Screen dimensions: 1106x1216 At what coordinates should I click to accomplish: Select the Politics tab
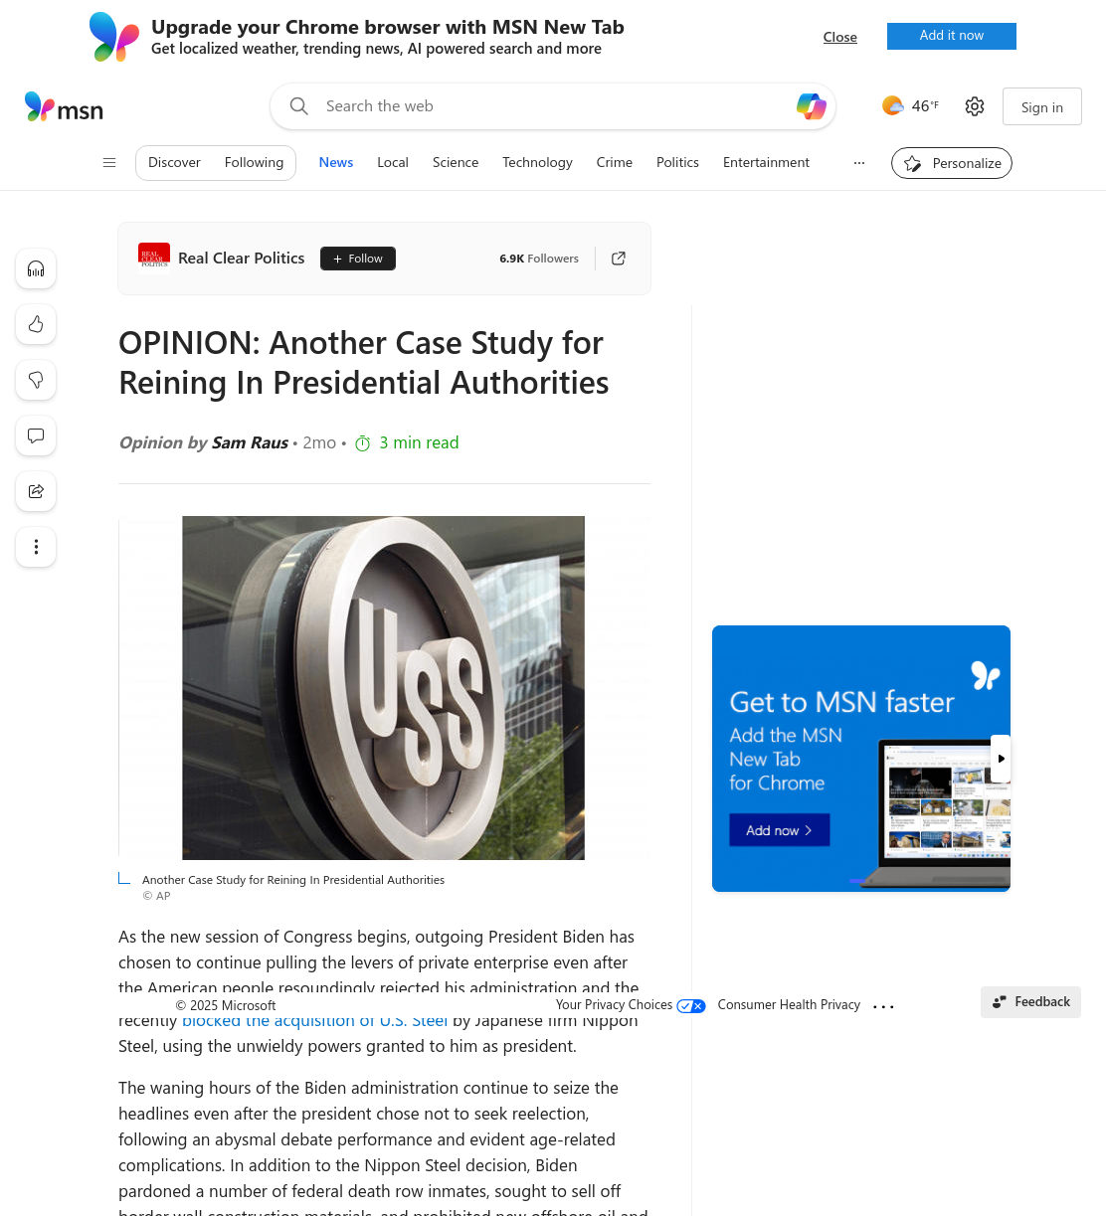677,162
